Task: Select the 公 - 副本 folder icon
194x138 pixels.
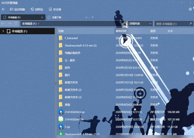Action: tap(61, 60)
